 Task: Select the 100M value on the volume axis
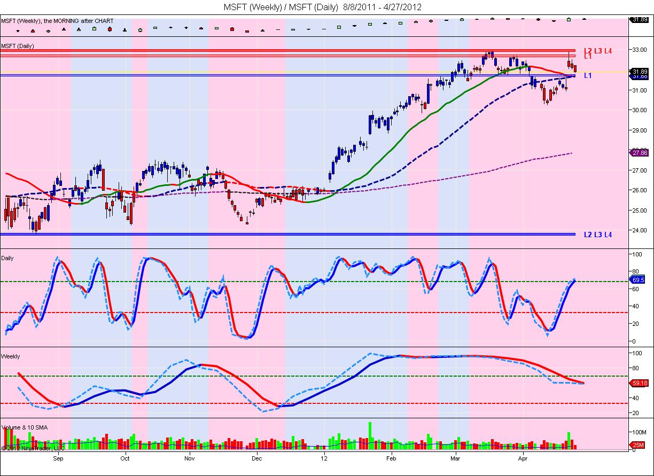point(639,431)
